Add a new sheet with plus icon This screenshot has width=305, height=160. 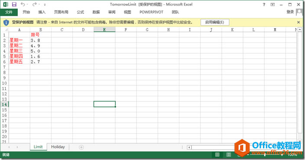[81, 147]
